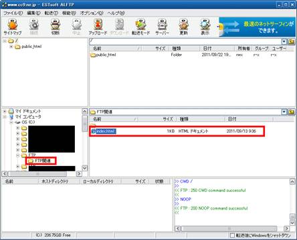Click the 更新 refresh icon
Viewport: 297px width, 240px height.
pyautogui.click(x=183, y=27)
